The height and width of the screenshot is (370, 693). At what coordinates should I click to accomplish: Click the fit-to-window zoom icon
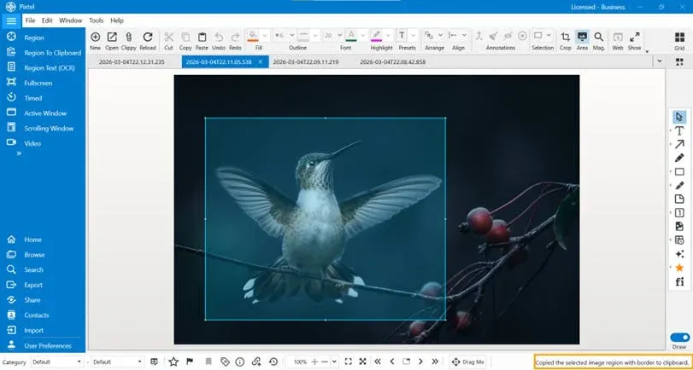tap(348, 361)
